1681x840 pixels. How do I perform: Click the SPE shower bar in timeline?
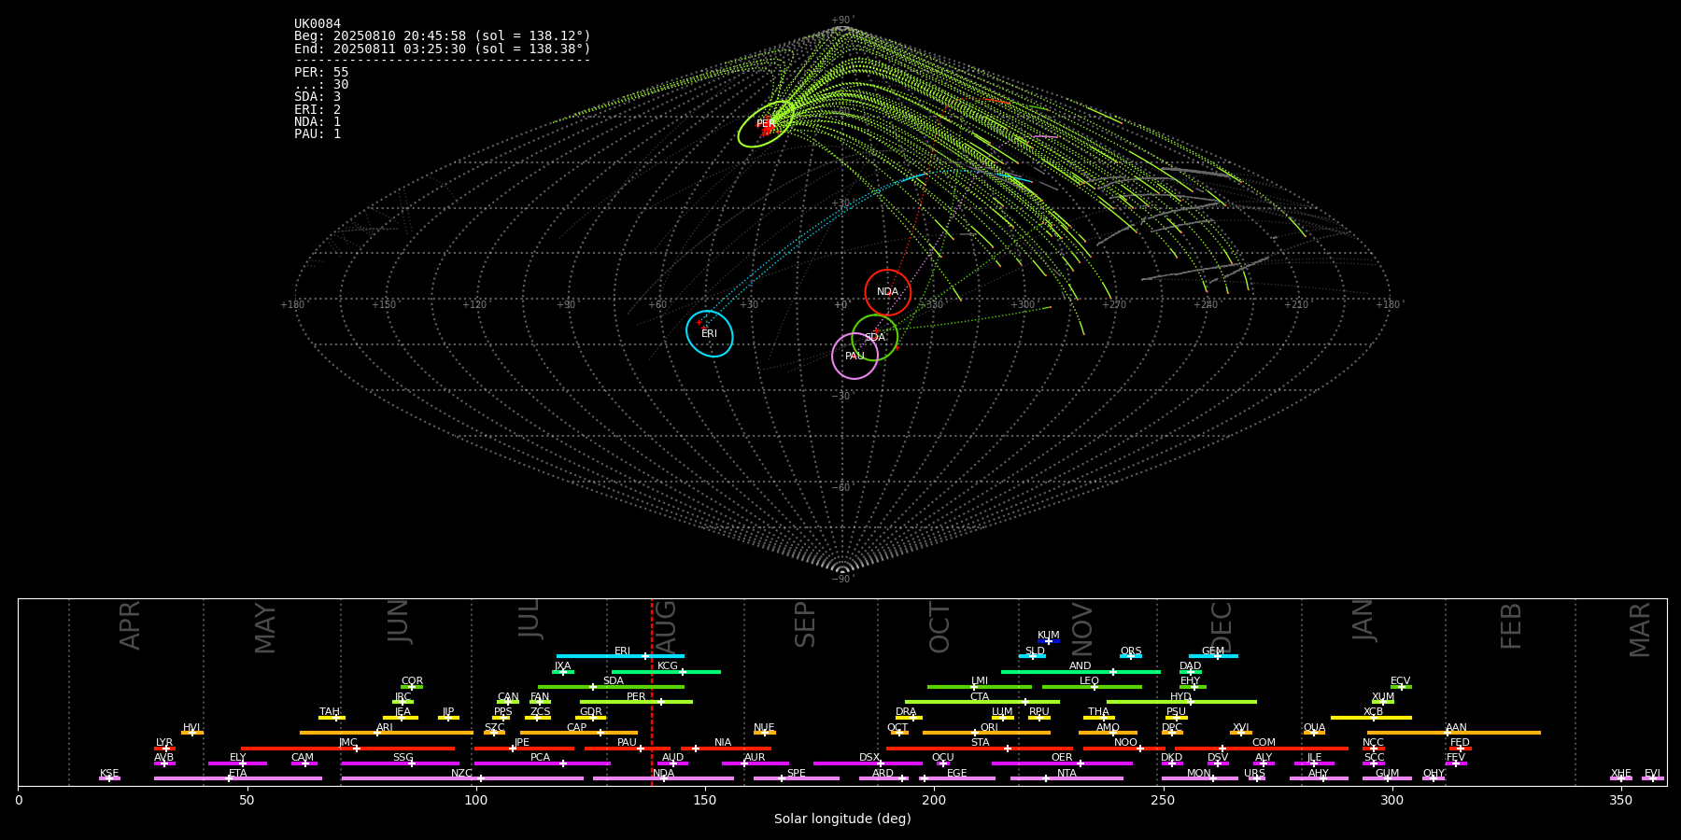pyautogui.click(x=797, y=778)
